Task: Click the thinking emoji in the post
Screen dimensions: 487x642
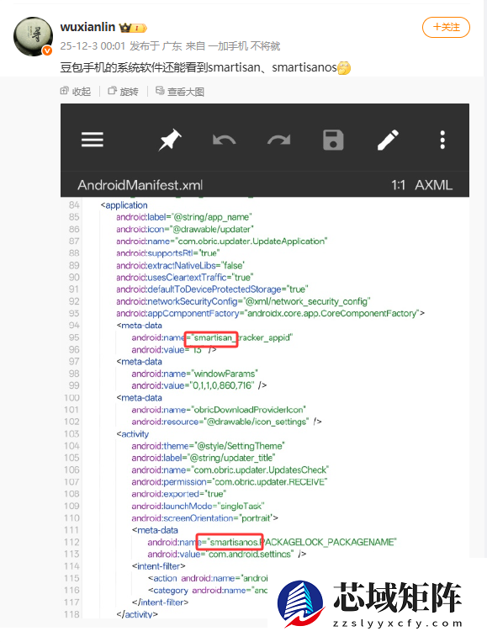Action: 344,67
